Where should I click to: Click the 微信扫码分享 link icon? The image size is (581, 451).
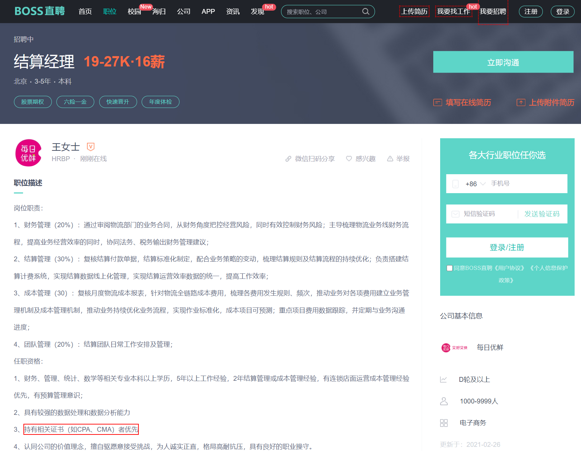tap(288, 159)
